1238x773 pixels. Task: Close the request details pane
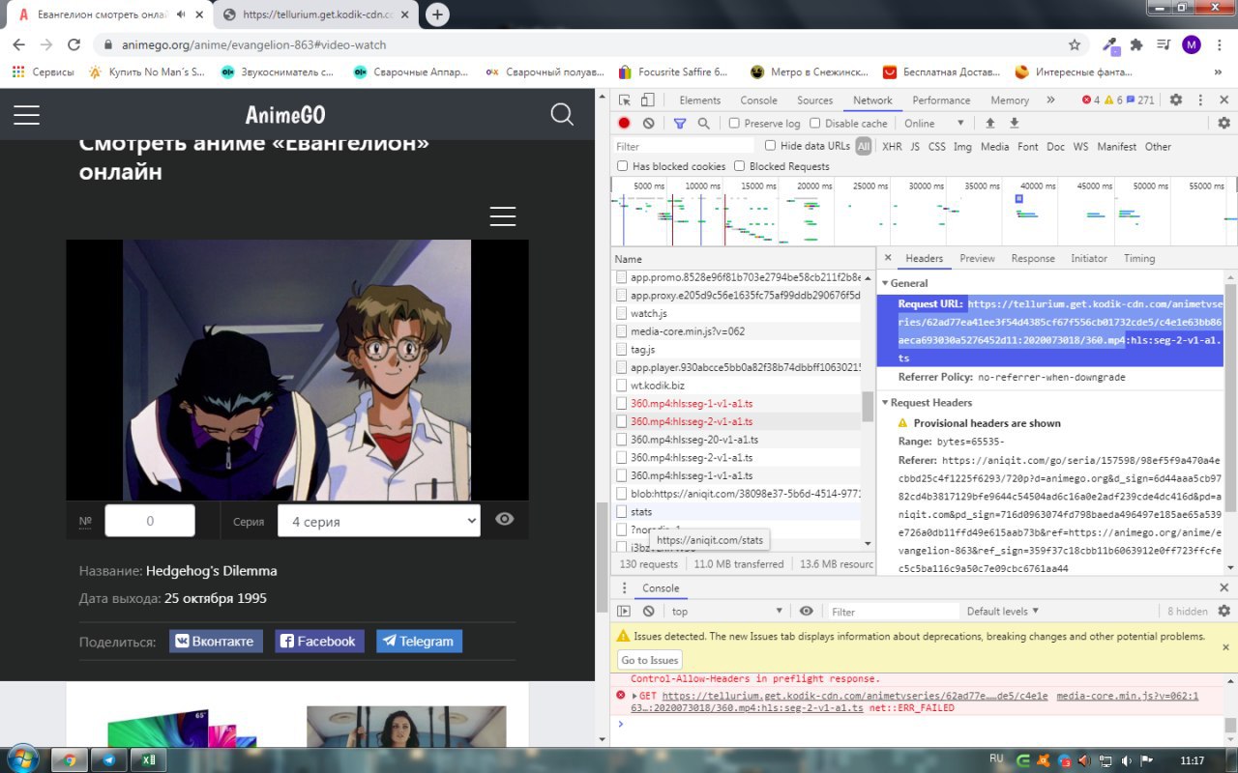point(888,258)
